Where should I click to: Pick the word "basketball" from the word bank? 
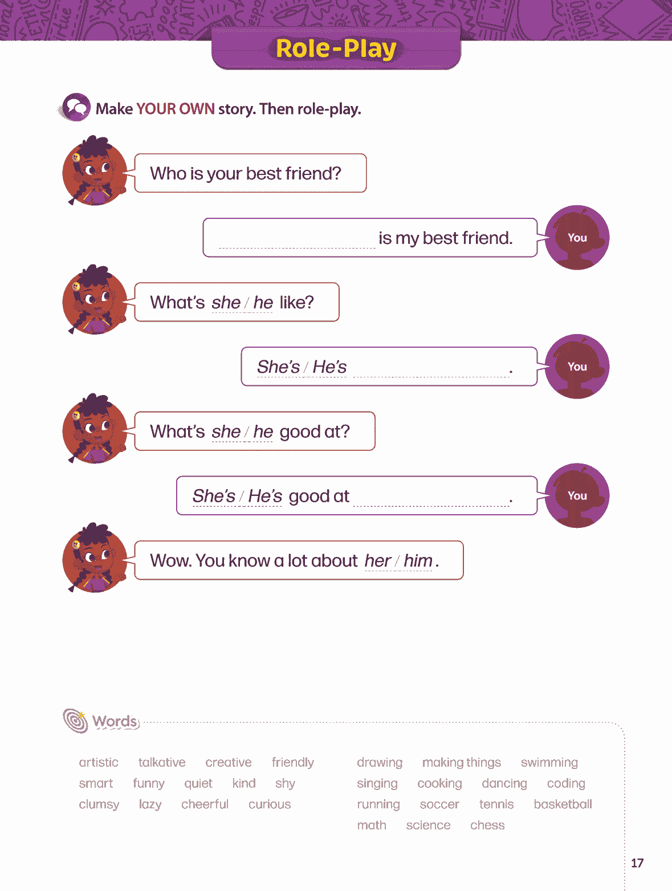[x=563, y=804]
